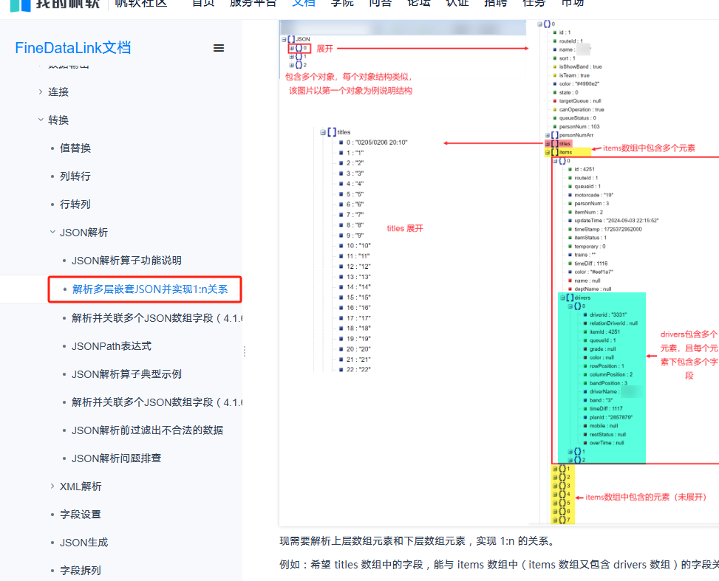Open the FineDataLink文档 title link
Screen dimensions: 719x581
(73, 48)
